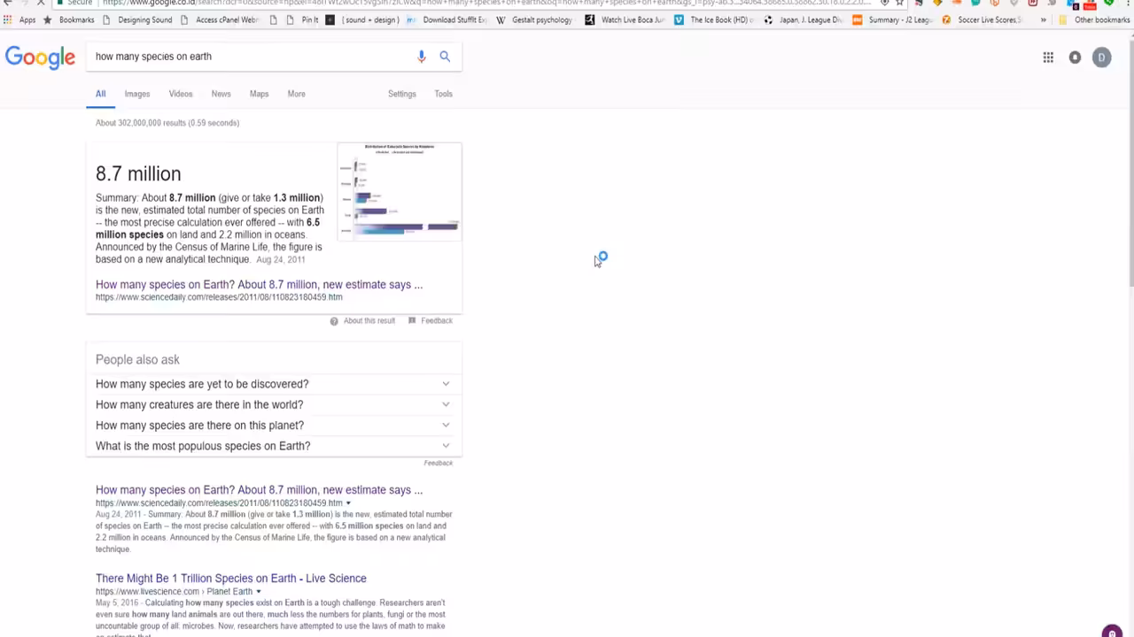
Task: Click the browser address bar URL
Action: click(485, 3)
